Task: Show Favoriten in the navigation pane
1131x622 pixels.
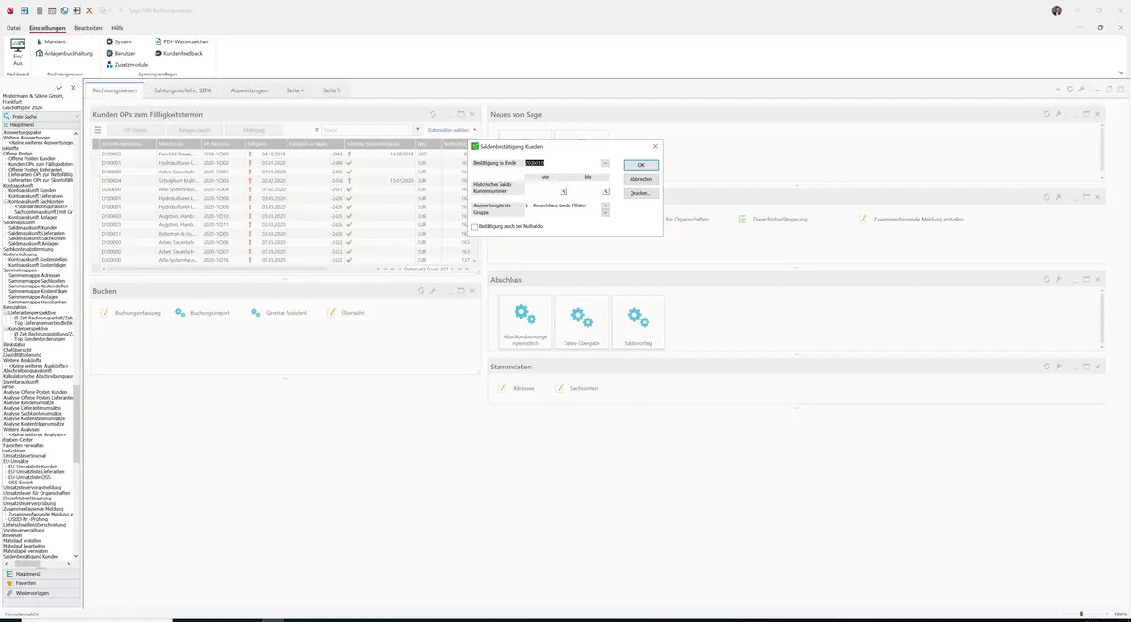Action: (40, 583)
